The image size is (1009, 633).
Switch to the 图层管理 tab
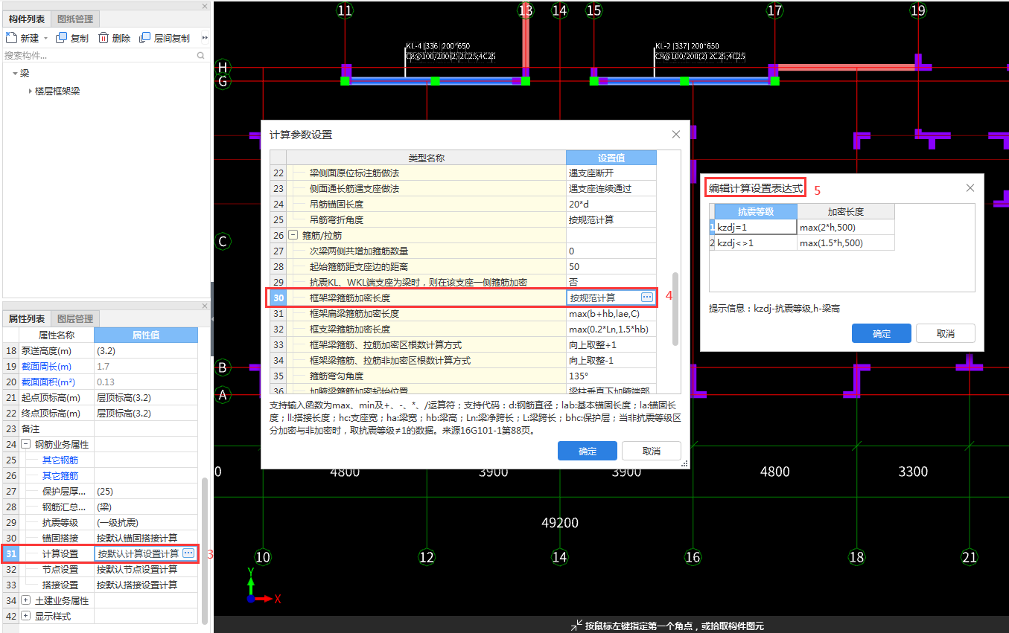pyautogui.click(x=75, y=318)
